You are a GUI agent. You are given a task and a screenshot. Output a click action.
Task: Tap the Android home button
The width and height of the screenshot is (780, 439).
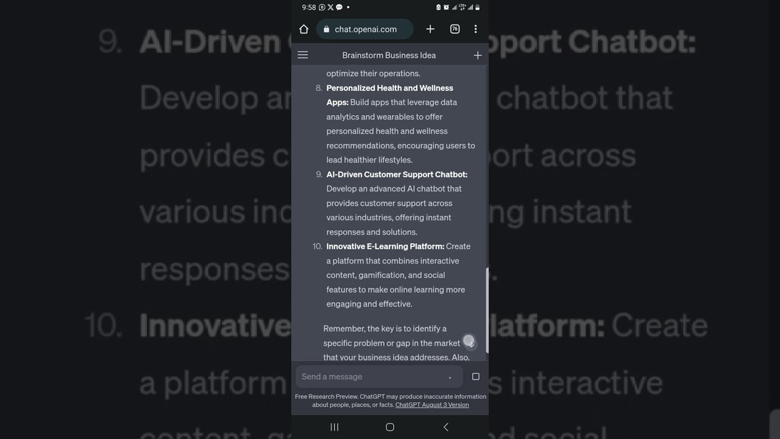pos(389,427)
